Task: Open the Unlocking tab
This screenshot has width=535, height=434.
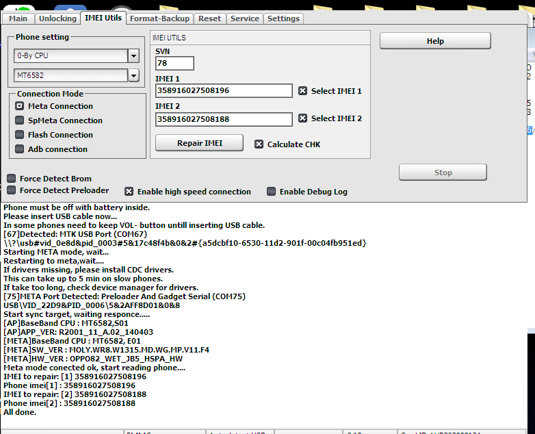Action: click(x=57, y=18)
